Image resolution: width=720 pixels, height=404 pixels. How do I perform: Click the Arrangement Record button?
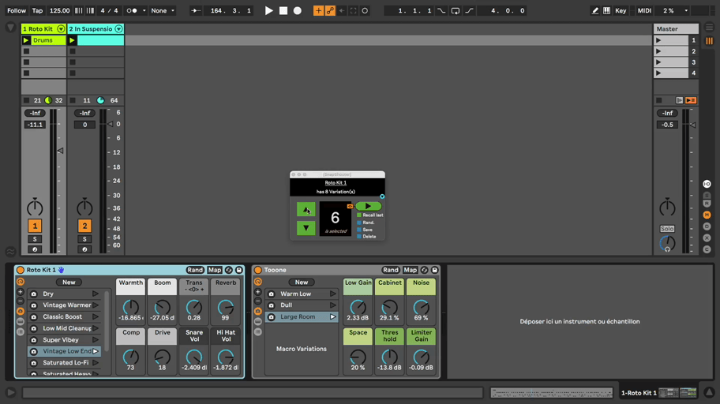click(x=298, y=11)
